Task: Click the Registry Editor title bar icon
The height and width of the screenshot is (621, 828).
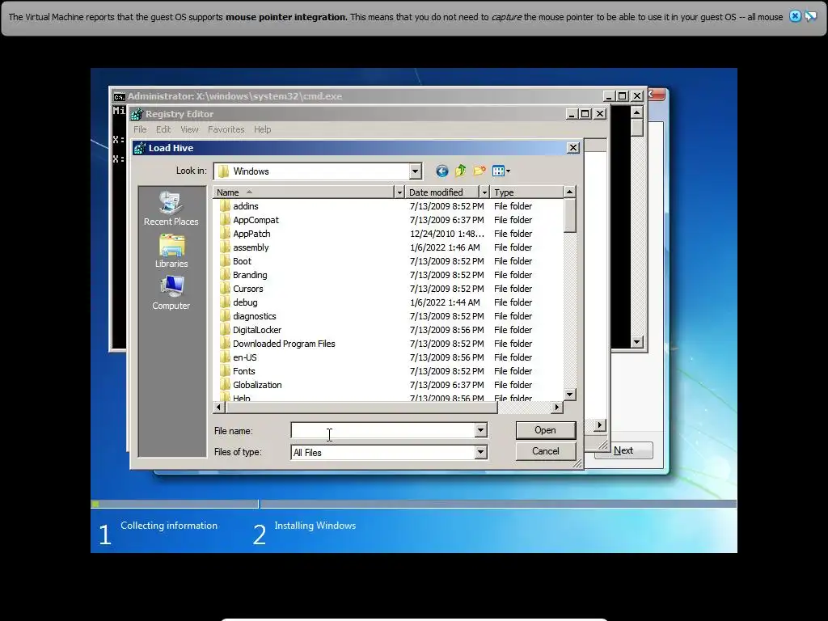Action: (137, 114)
